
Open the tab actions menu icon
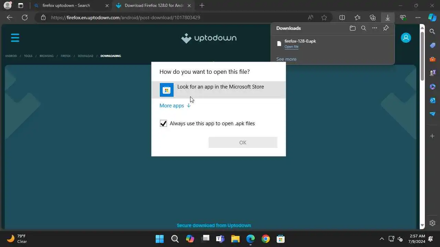(21, 5)
